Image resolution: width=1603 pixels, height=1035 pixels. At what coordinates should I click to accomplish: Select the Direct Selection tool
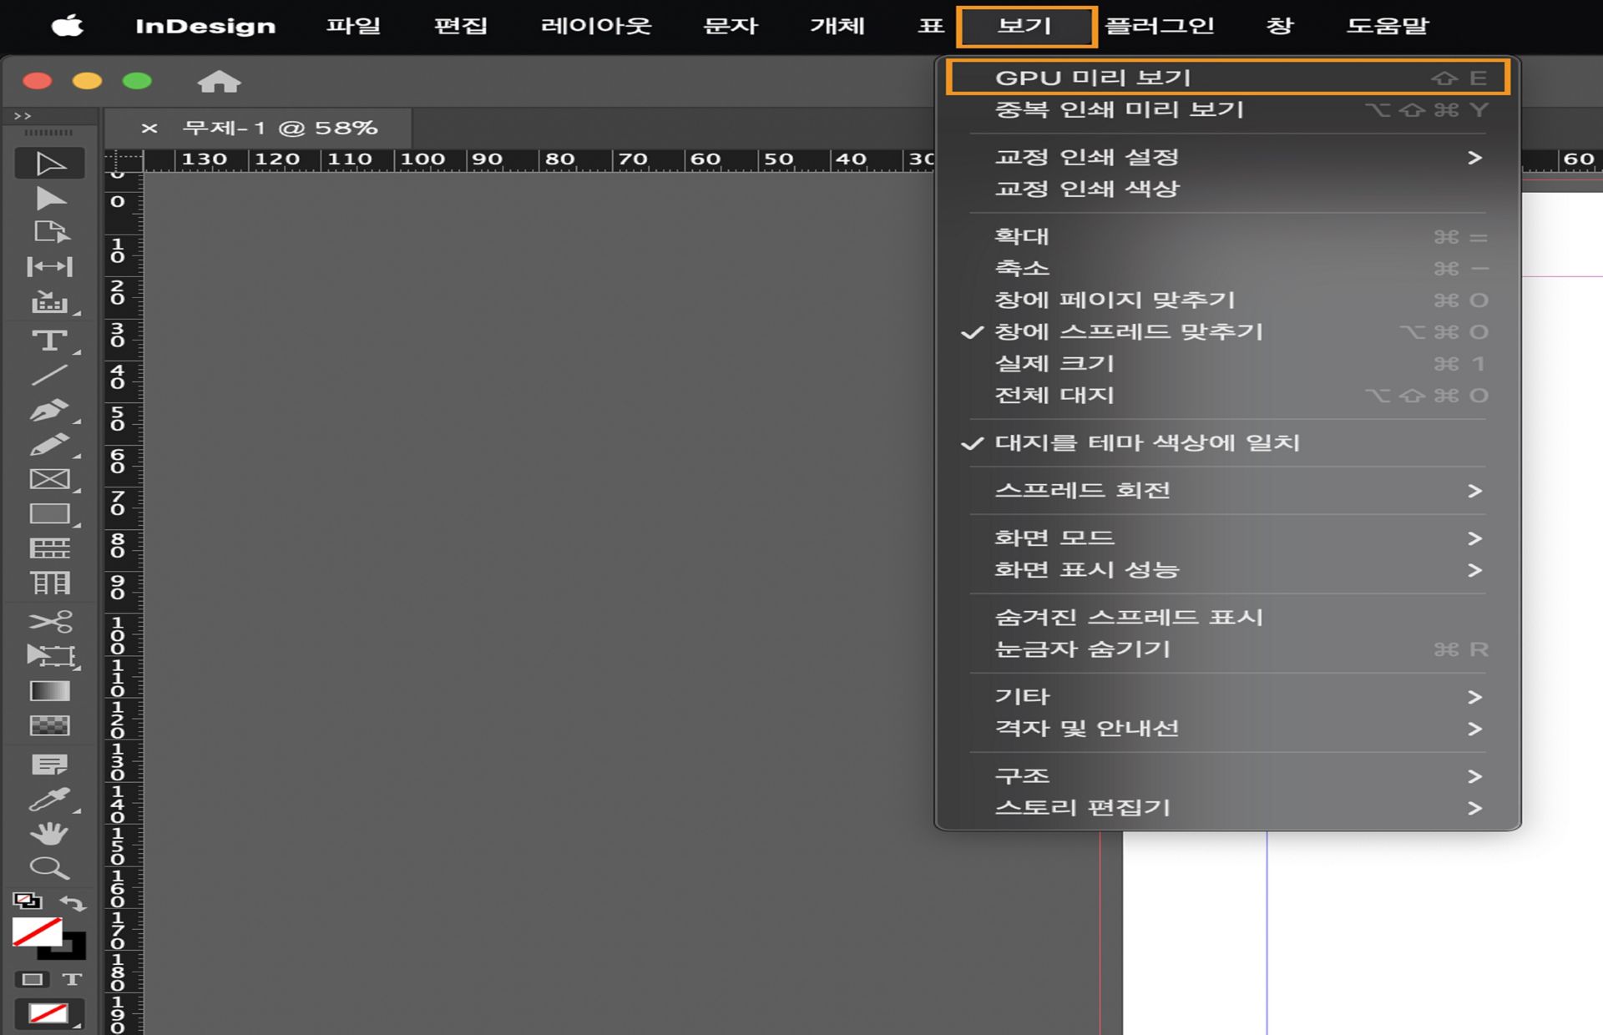pos(50,199)
